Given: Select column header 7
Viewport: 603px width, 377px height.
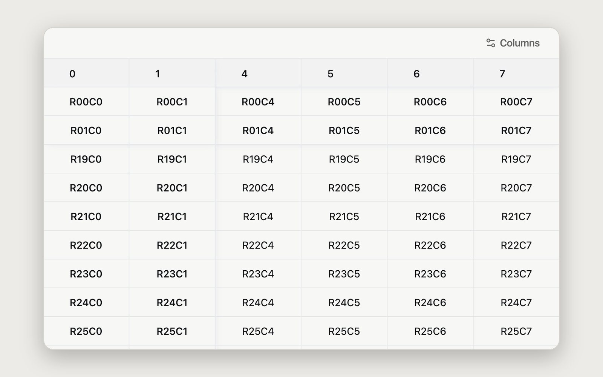Looking at the screenshot, I should click(x=516, y=73).
